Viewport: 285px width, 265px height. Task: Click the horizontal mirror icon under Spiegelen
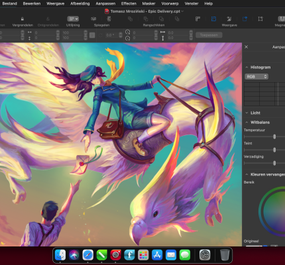(x=93, y=19)
